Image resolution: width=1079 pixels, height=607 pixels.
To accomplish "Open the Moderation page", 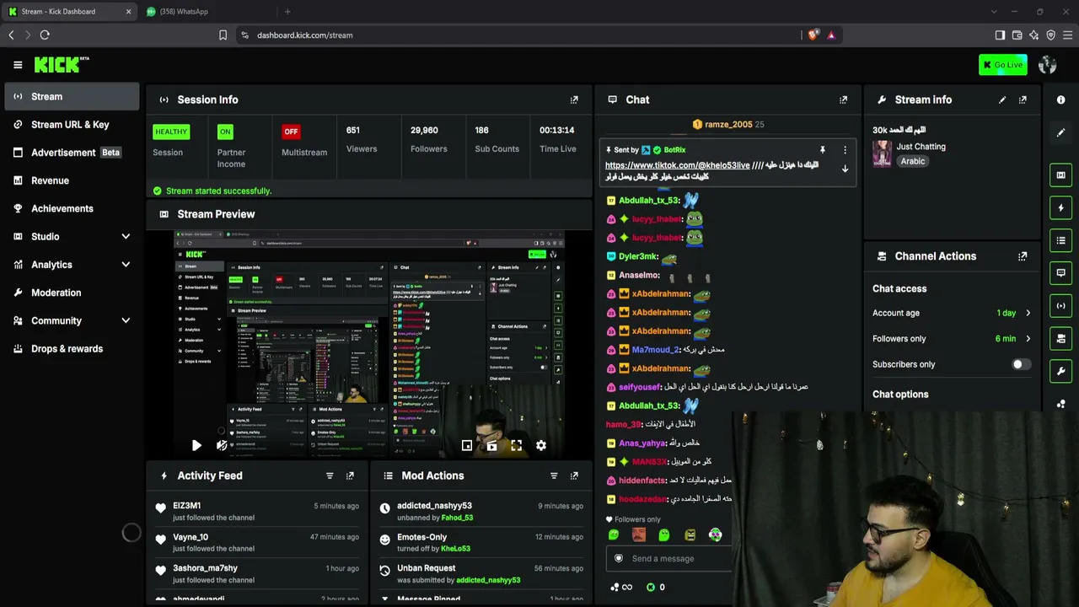I will pyautogui.click(x=72, y=293).
